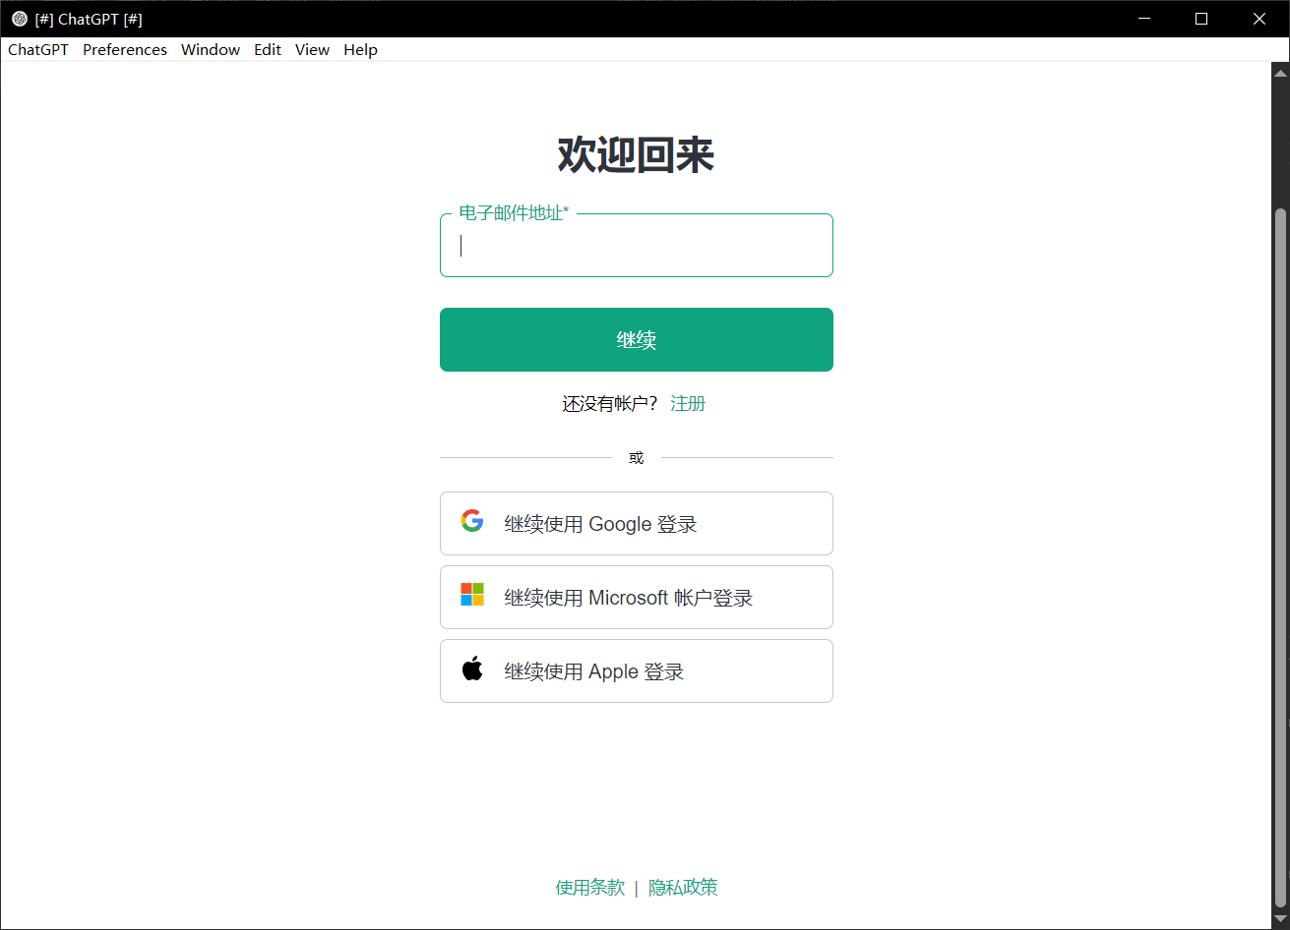Close the ChatGPT window
The height and width of the screenshot is (930, 1290).
coord(1259,19)
